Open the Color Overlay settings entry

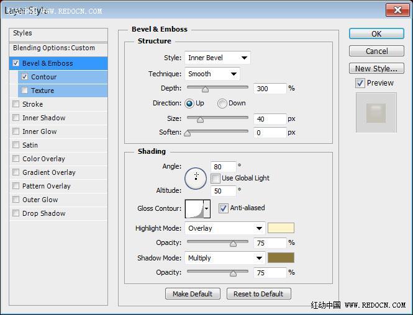pyautogui.click(x=58, y=159)
